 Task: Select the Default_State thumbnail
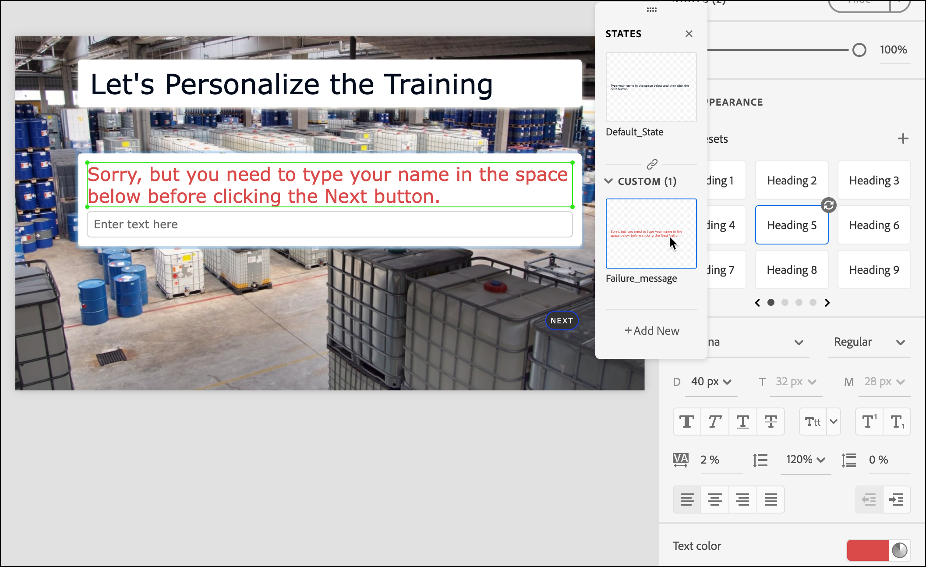click(x=651, y=87)
